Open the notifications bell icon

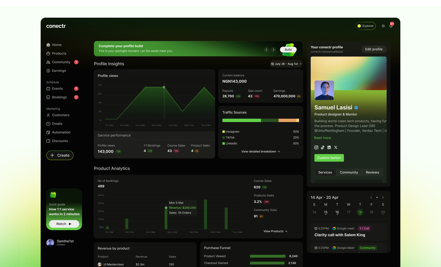[x=391, y=26]
